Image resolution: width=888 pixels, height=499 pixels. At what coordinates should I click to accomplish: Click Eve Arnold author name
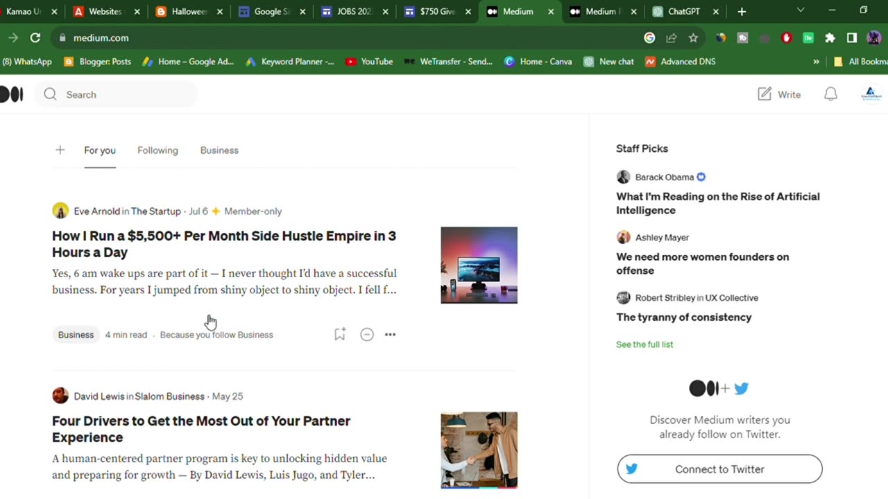pos(96,211)
